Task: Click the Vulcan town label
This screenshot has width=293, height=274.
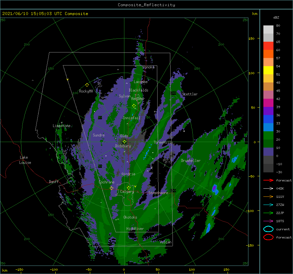Action: 165,242
